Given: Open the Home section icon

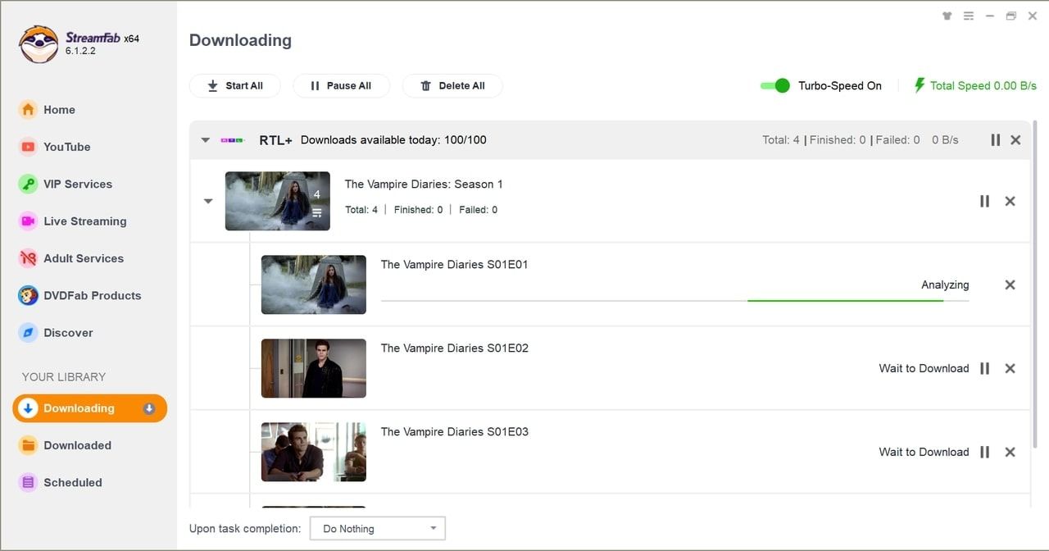Looking at the screenshot, I should pos(28,109).
